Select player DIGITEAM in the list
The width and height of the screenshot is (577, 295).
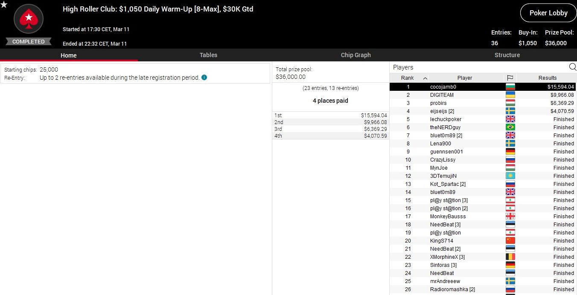tap(442, 95)
